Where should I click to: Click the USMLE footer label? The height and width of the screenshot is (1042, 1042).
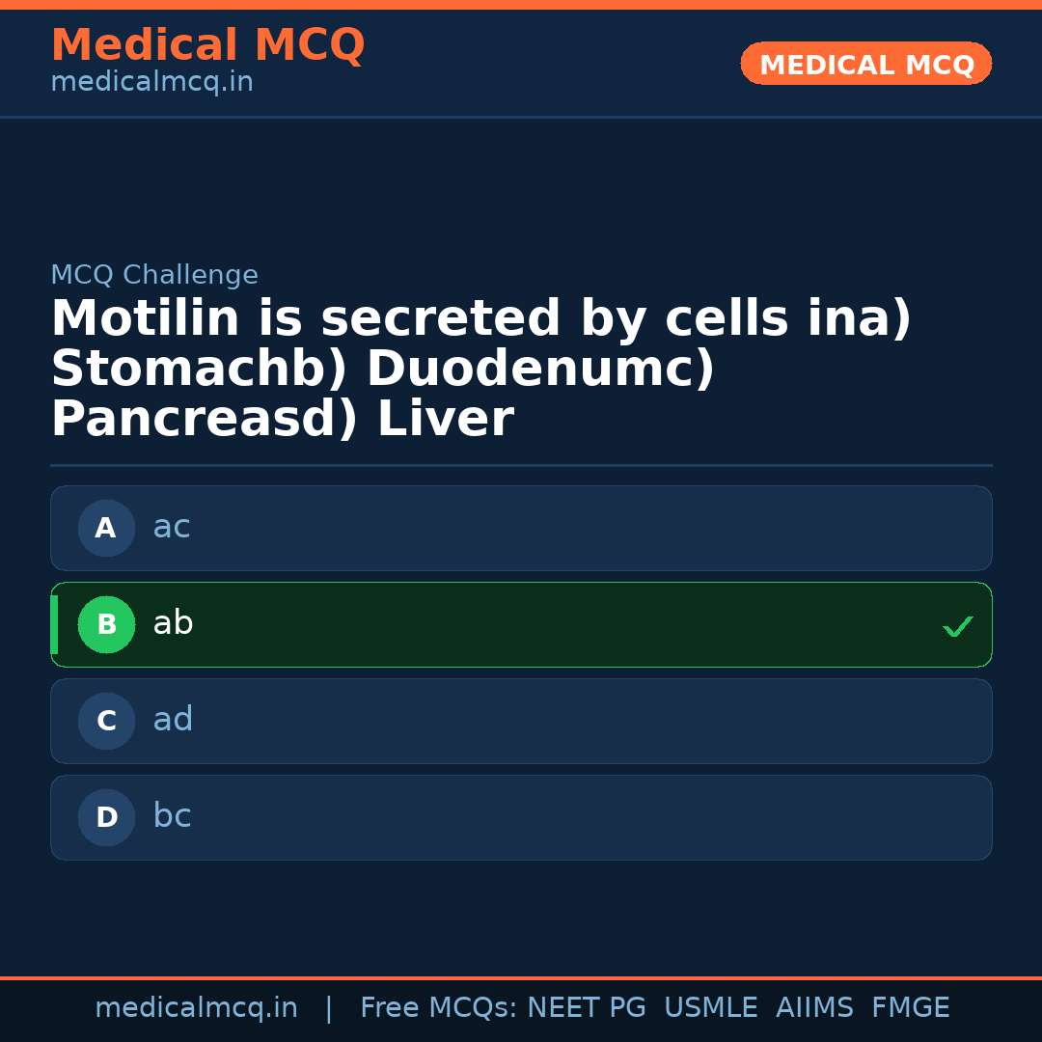(x=711, y=1006)
